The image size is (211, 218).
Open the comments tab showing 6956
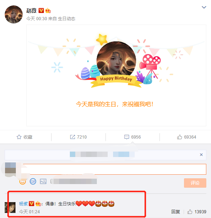tap(133, 137)
